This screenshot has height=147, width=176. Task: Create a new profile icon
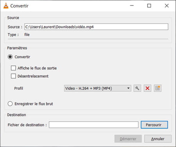tap(158, 88)
